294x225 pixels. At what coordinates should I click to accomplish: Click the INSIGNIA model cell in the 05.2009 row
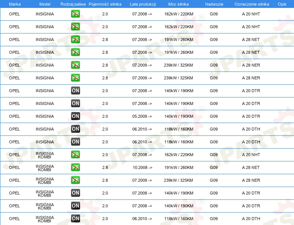[x=45, y=116]
